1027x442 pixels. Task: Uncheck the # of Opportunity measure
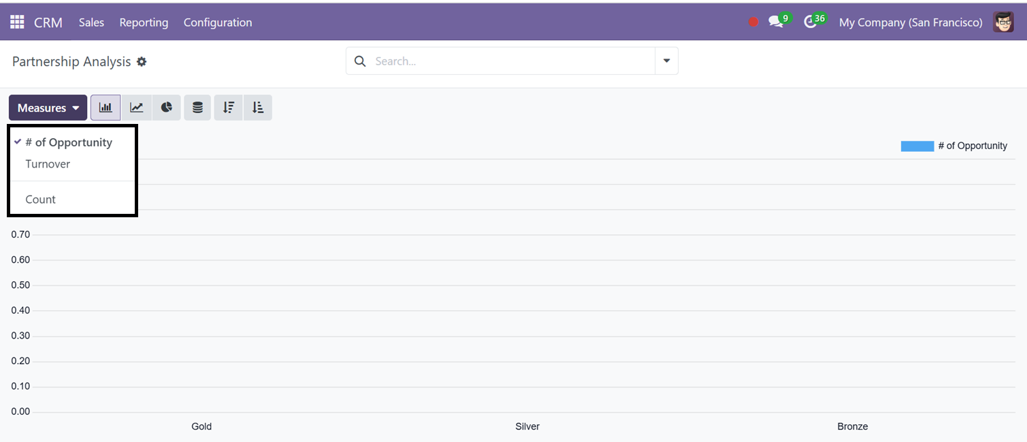coord(72,142)
